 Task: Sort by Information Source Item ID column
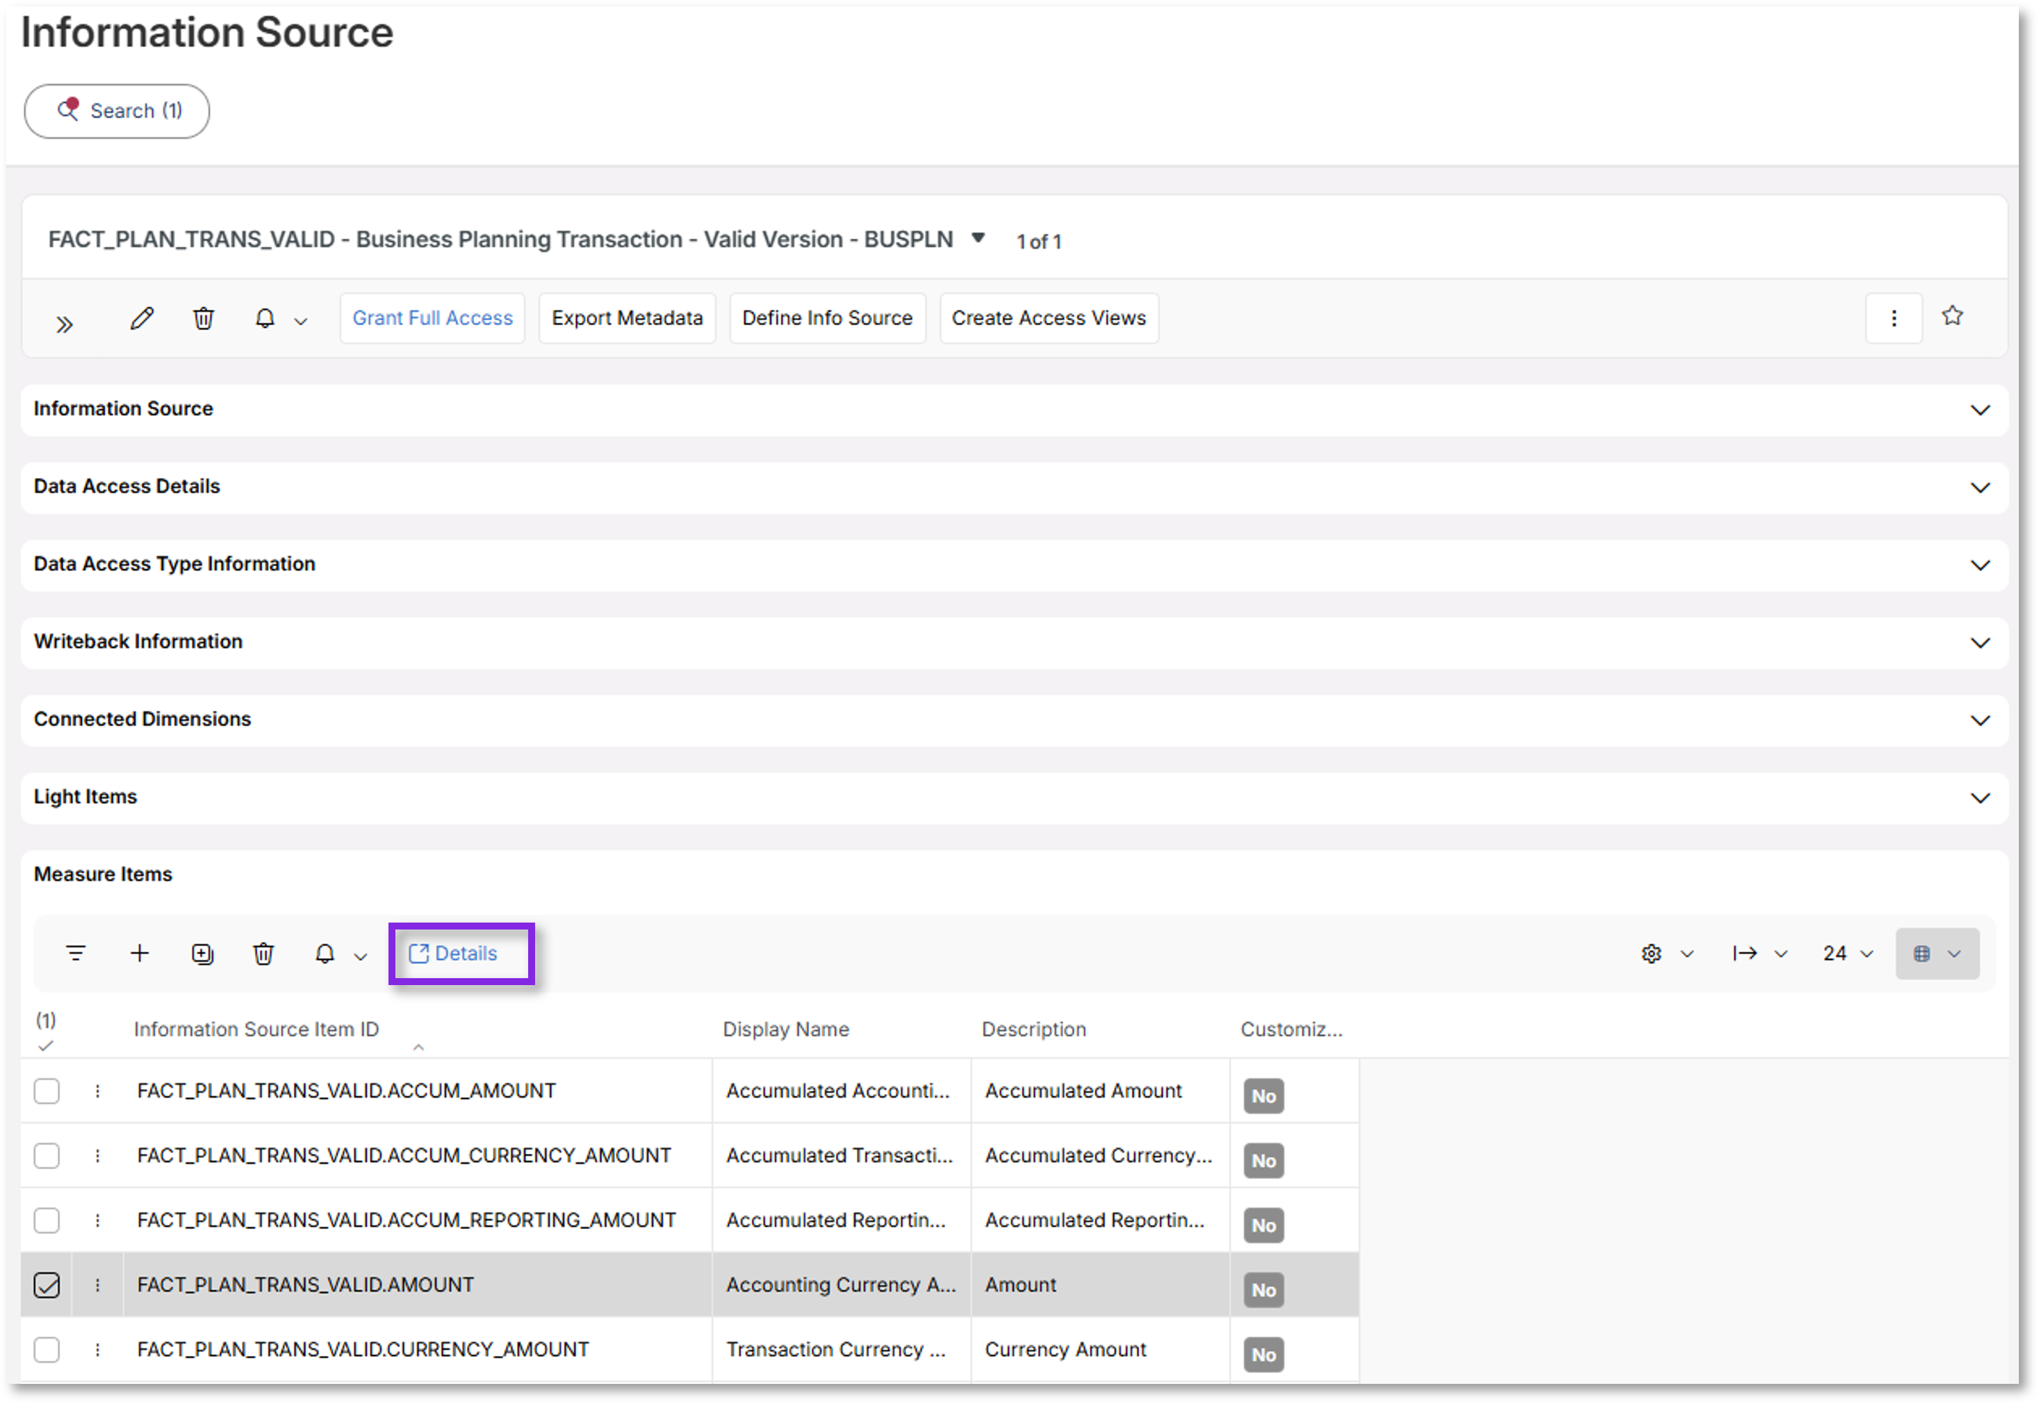pyautogui.click(x=256, y=1028)
